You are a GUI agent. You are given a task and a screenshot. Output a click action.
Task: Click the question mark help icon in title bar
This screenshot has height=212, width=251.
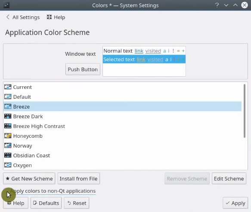point(217,5)
